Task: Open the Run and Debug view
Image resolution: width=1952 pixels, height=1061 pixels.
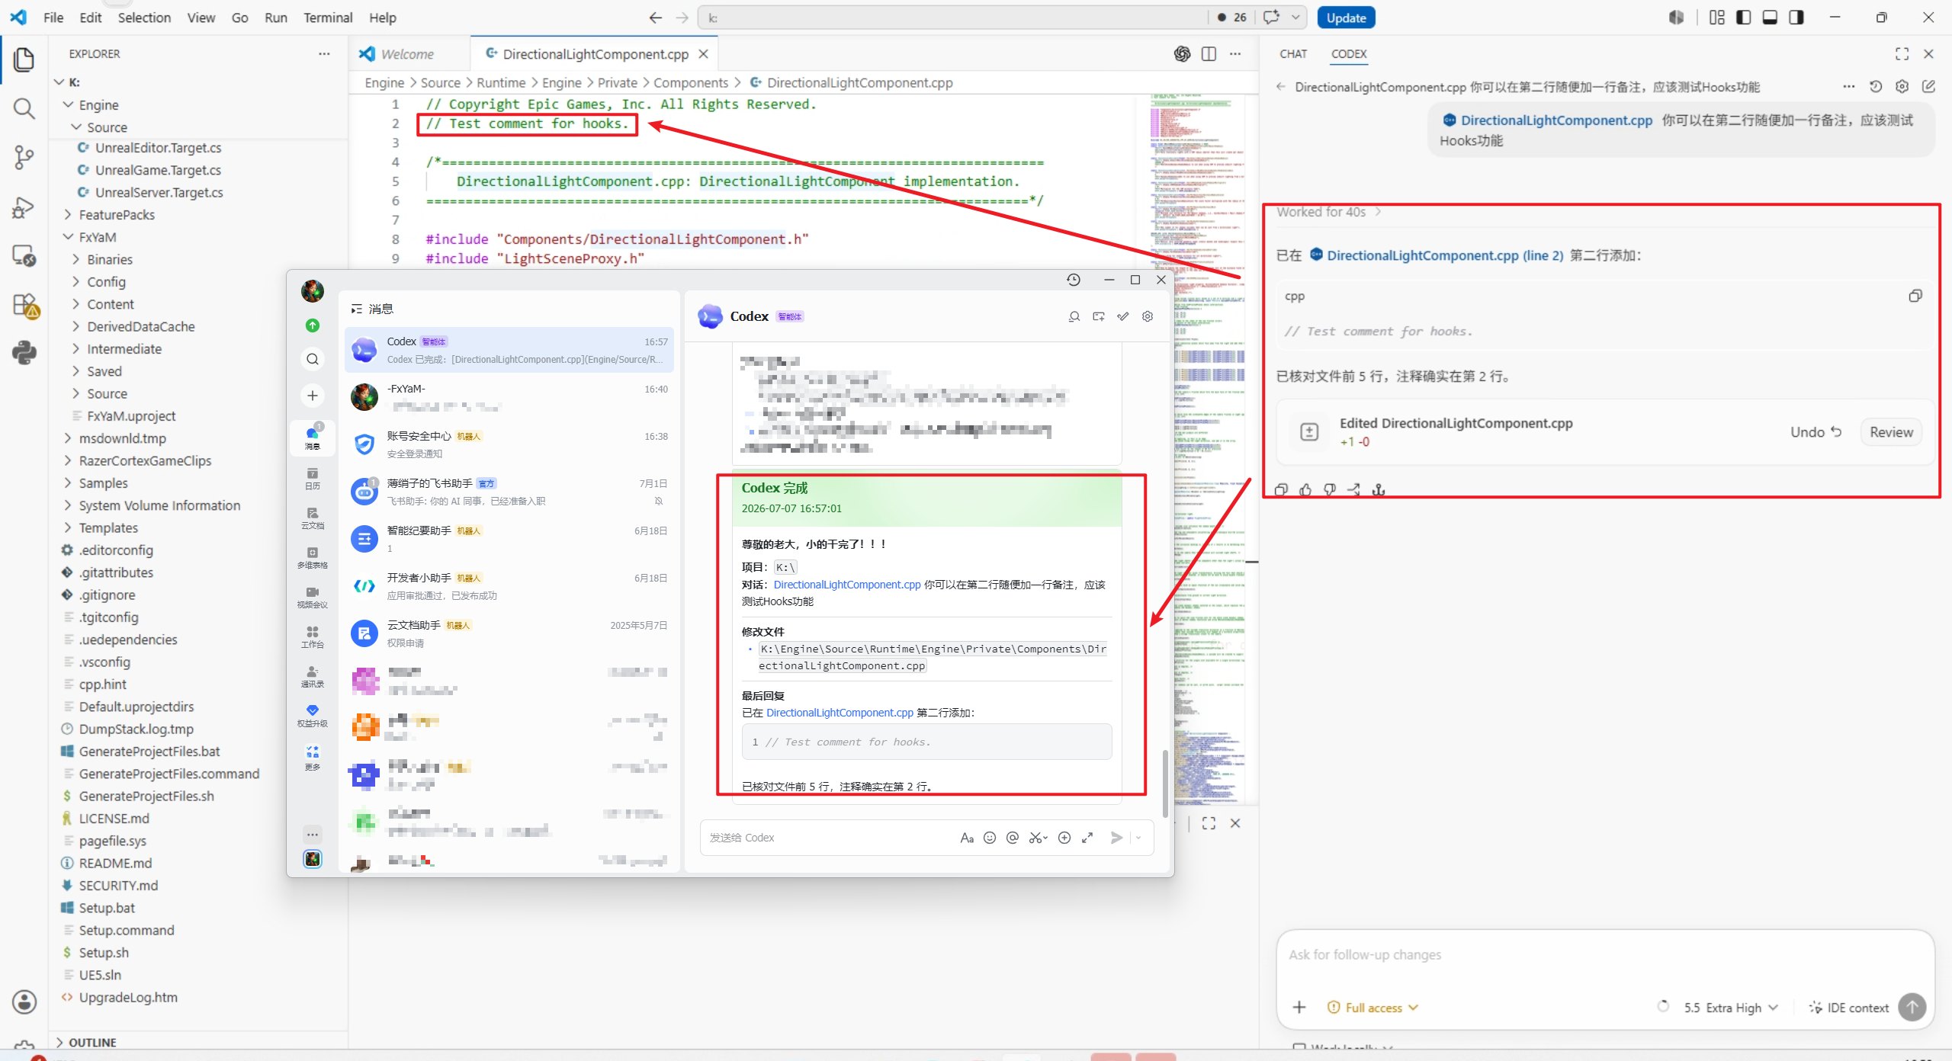Action: (x=24, y=207)
